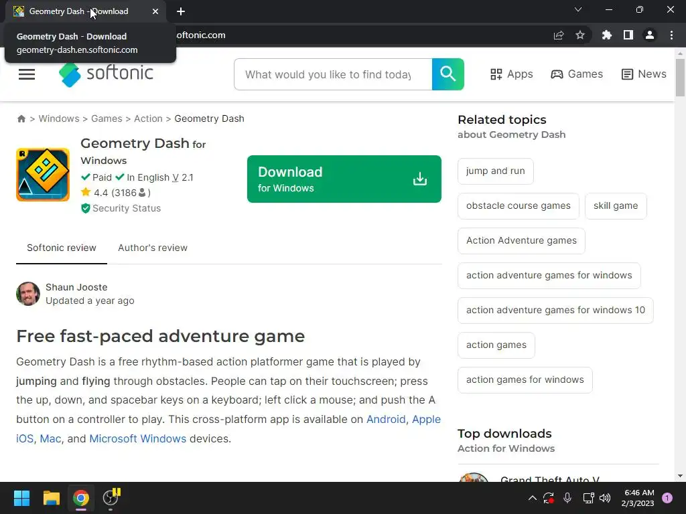
Task: Click the page vertical scrollbar thumb
Action: point(680,77)
